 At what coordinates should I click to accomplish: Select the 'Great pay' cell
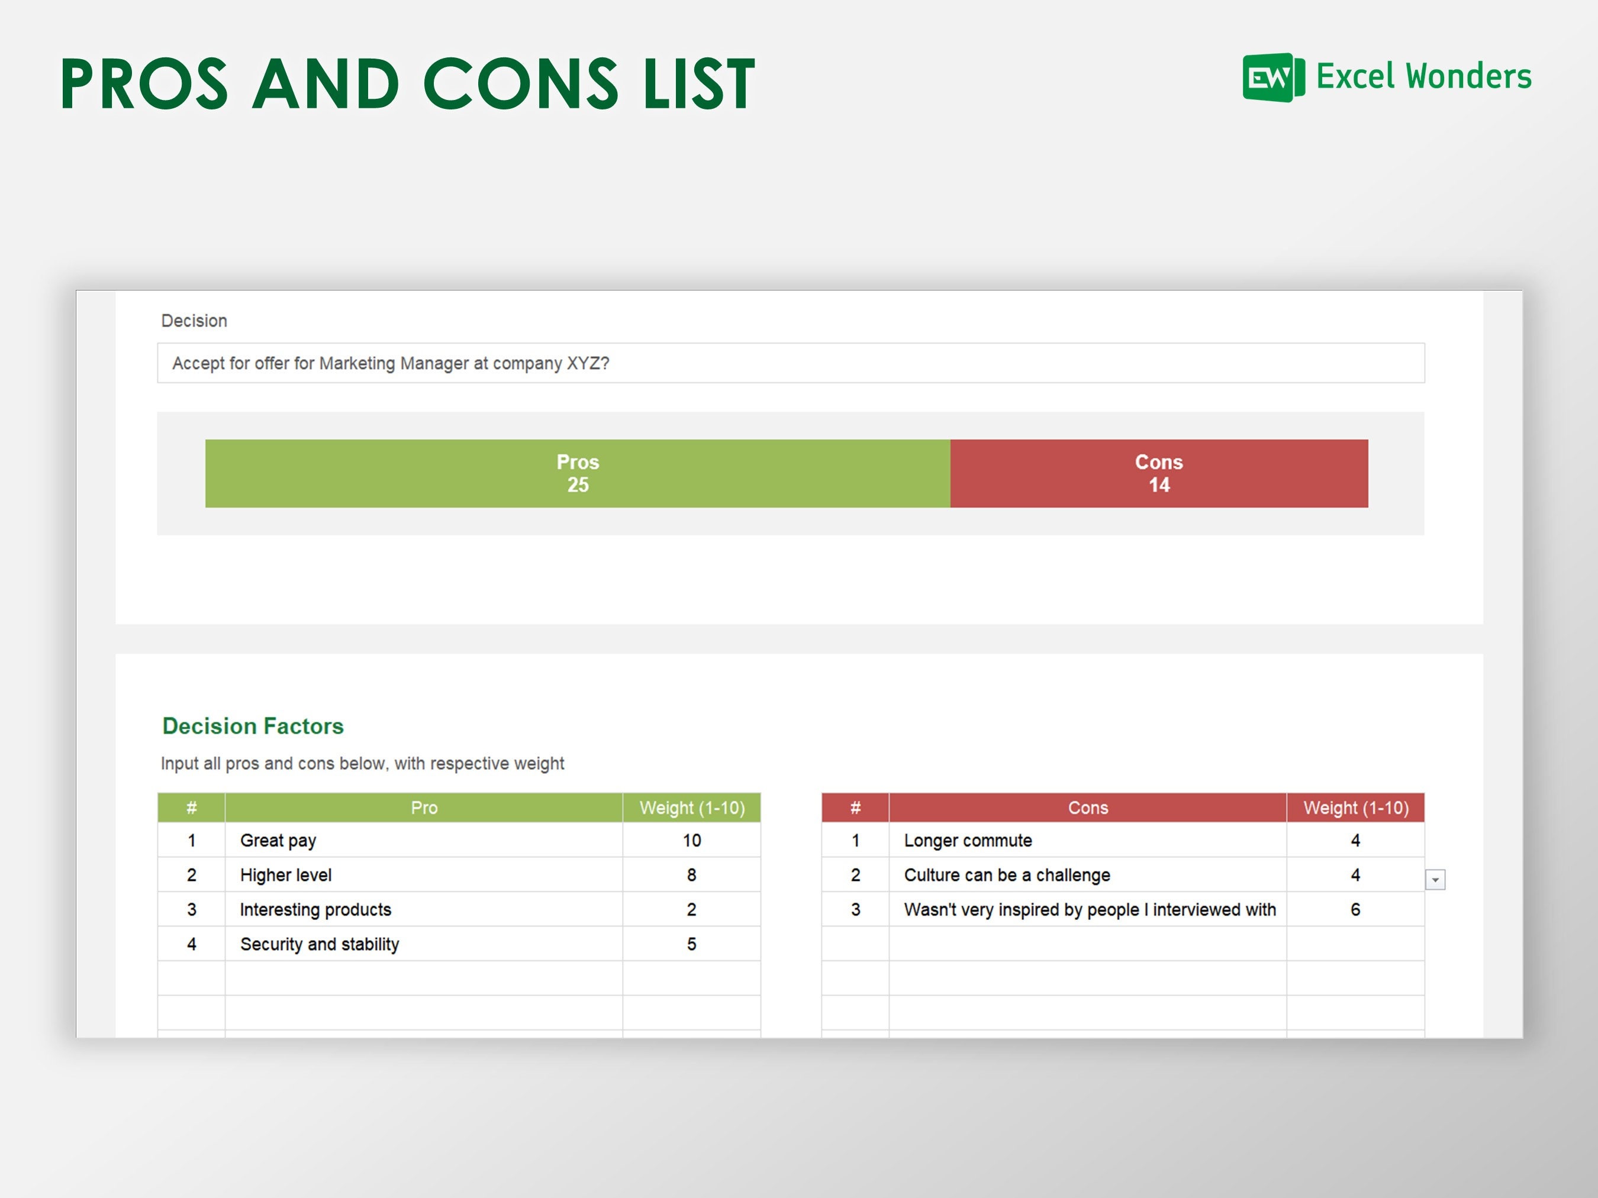[x=424, y=841]
